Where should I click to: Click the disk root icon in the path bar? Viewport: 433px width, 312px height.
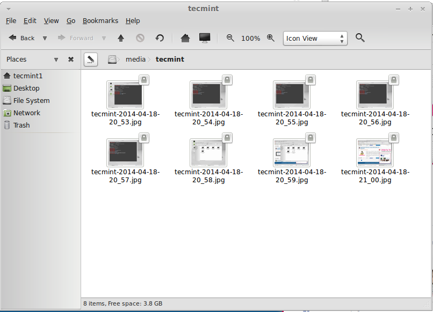[x=112, y=60]
